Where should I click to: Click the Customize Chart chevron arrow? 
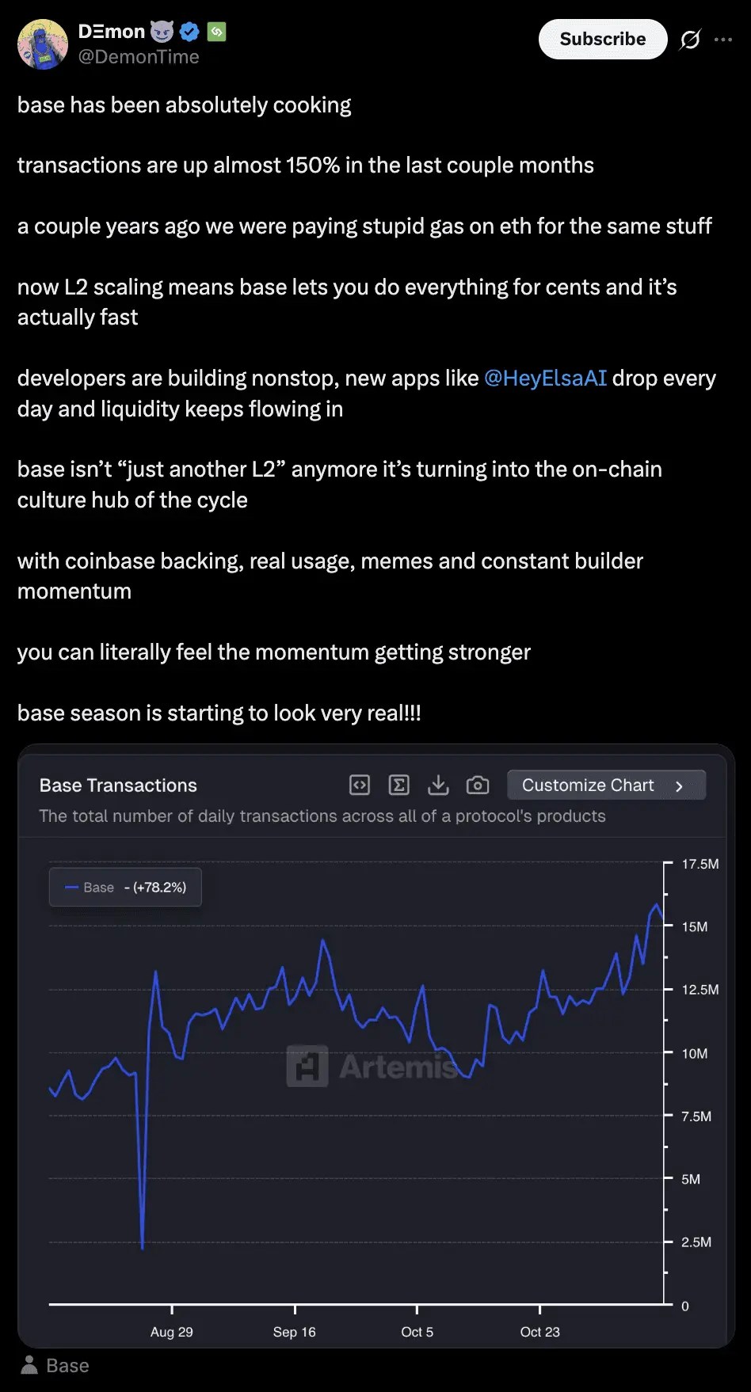click(x=679, y=786)
